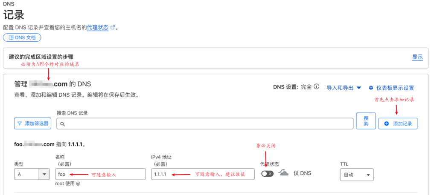Image resolution: width=437 pixels, height=195 pixels.
Task: Open the 仪表板显示设置 text link
Action: [x=395, y=88]
